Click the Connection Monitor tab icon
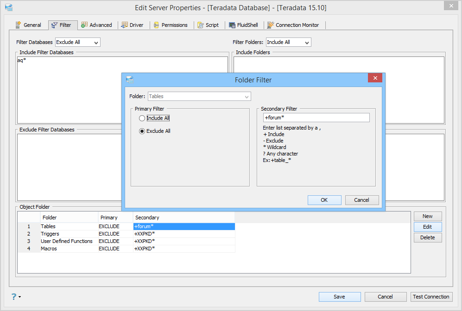462x311 pixels. (x=271, y=25)
